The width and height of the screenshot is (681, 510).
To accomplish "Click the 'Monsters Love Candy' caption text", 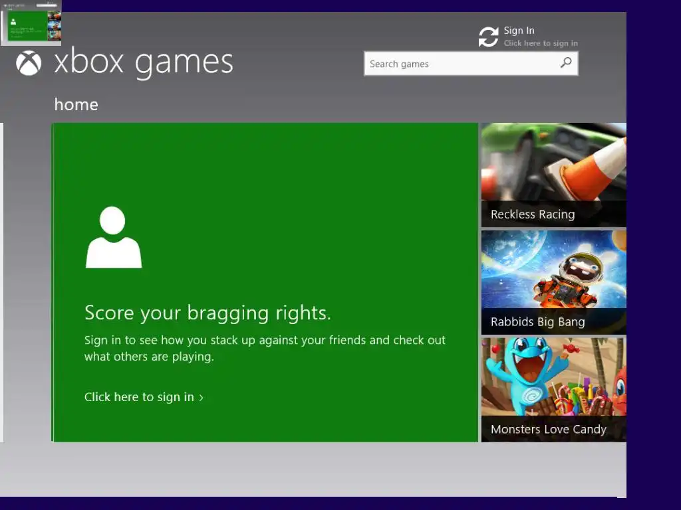I will click(549, 430).
